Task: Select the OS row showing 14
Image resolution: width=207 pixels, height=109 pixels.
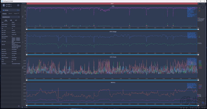Action: point(11,28)
